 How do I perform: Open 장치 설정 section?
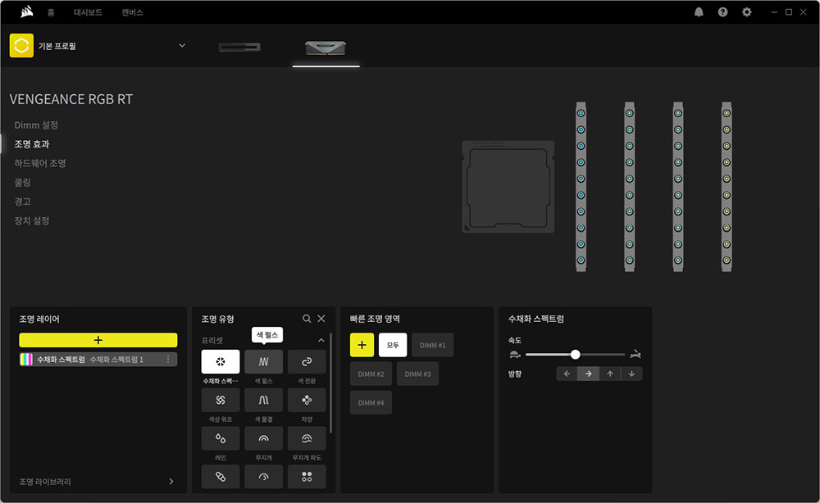click(32, 221)
